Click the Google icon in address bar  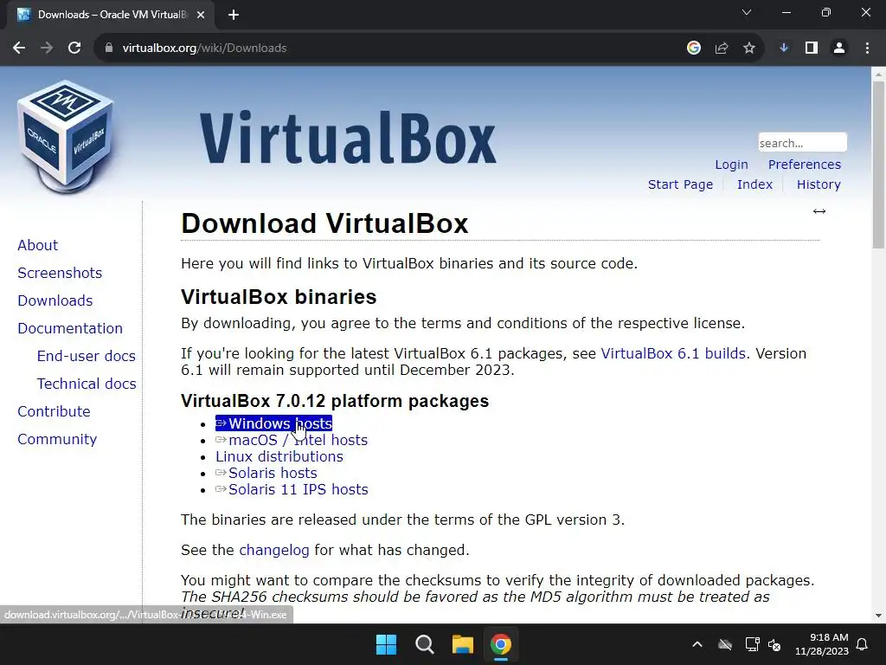pos(694,48)
